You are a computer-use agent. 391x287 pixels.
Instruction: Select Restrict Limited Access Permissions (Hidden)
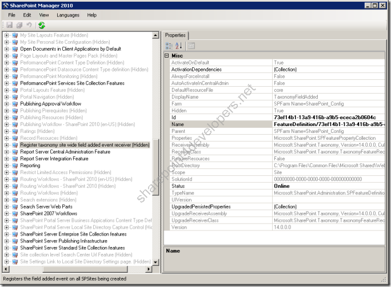coord(66,172)
